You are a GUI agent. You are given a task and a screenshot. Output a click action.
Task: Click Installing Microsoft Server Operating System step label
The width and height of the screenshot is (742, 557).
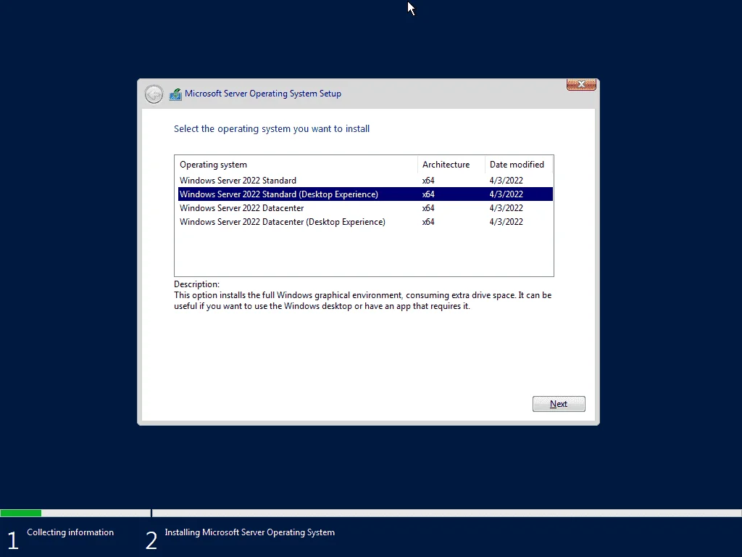250,532
